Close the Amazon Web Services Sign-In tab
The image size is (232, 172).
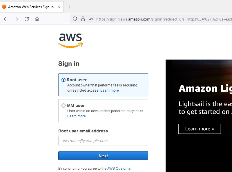click(x=59, y=7)
